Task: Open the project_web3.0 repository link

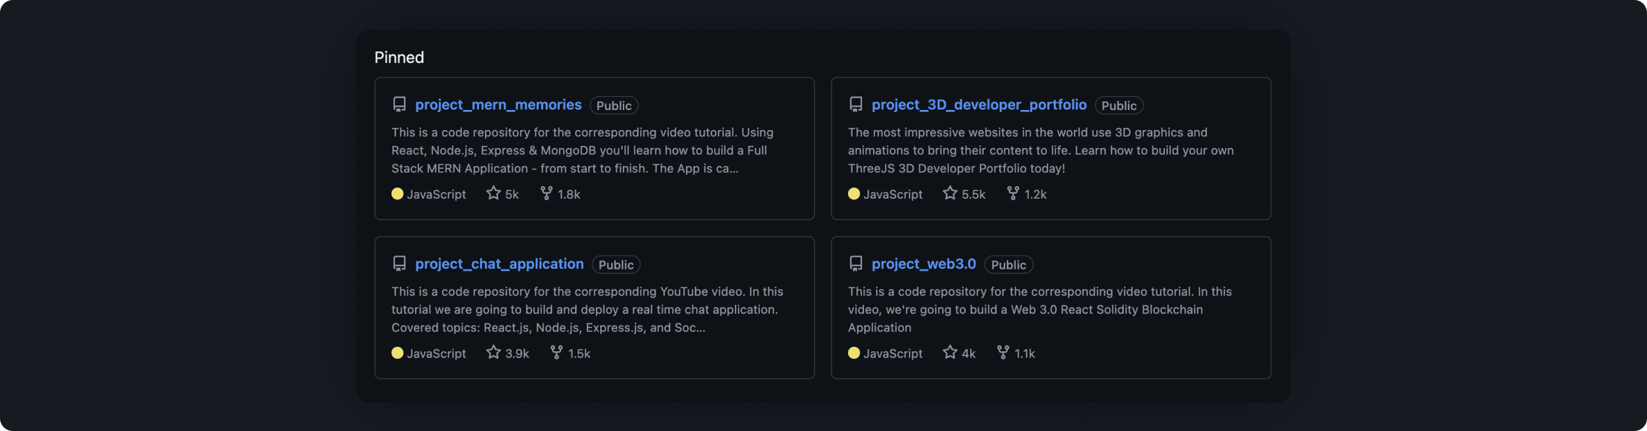Action: point(923,264)
